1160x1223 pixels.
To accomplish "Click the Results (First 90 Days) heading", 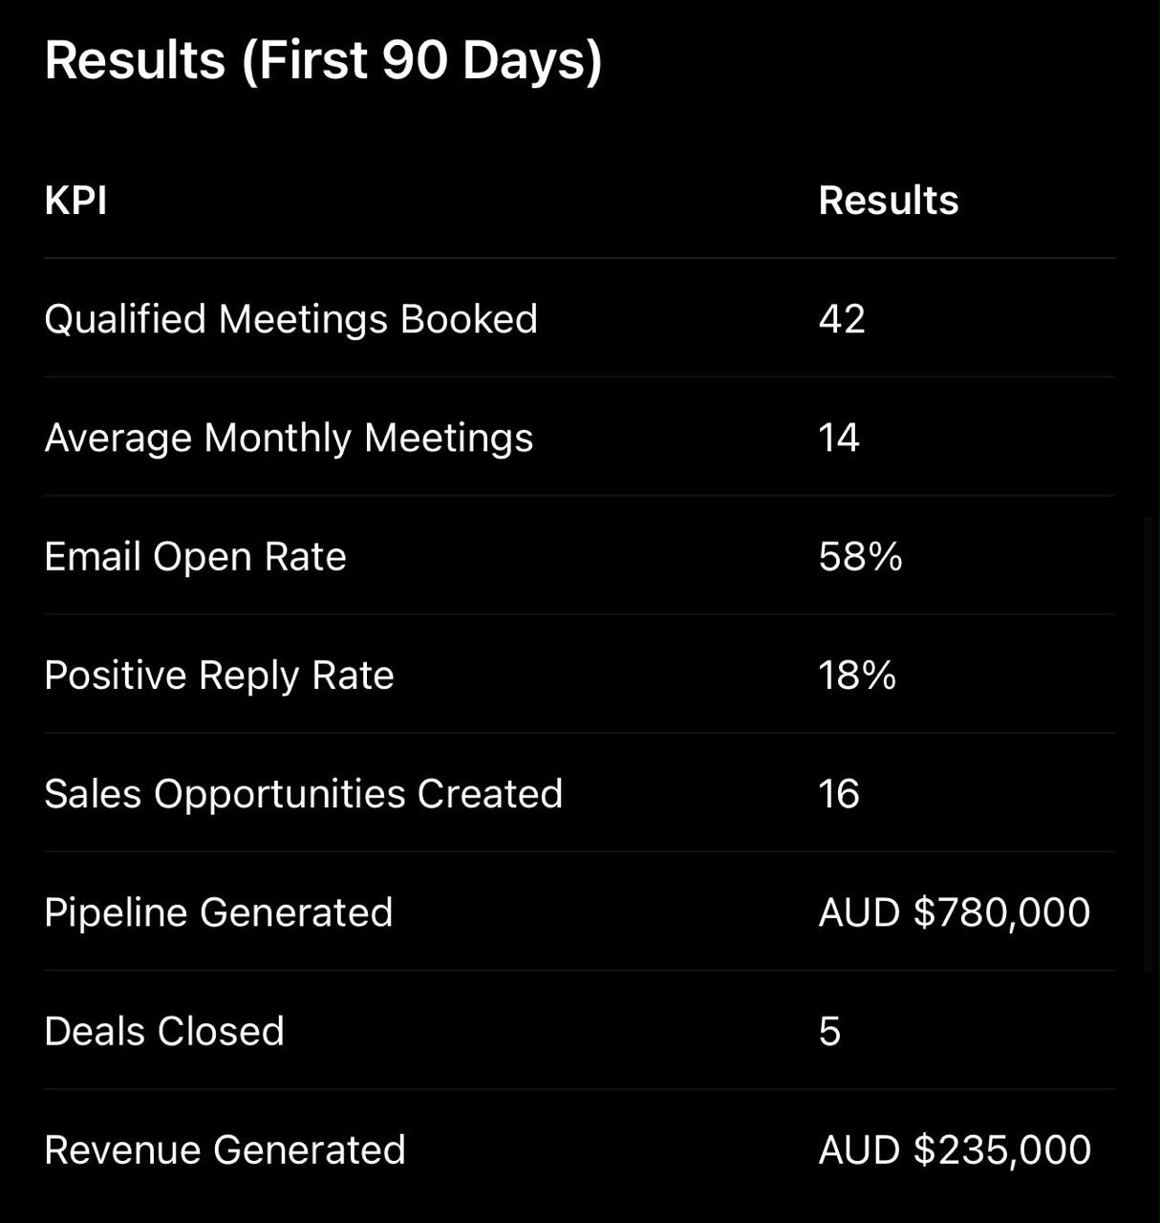I will pyautogui.click(x=323, y=61).
